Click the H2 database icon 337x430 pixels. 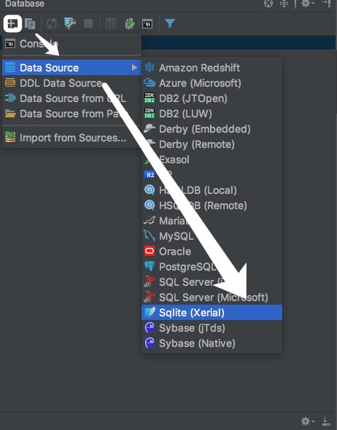[x=150, y=175]
